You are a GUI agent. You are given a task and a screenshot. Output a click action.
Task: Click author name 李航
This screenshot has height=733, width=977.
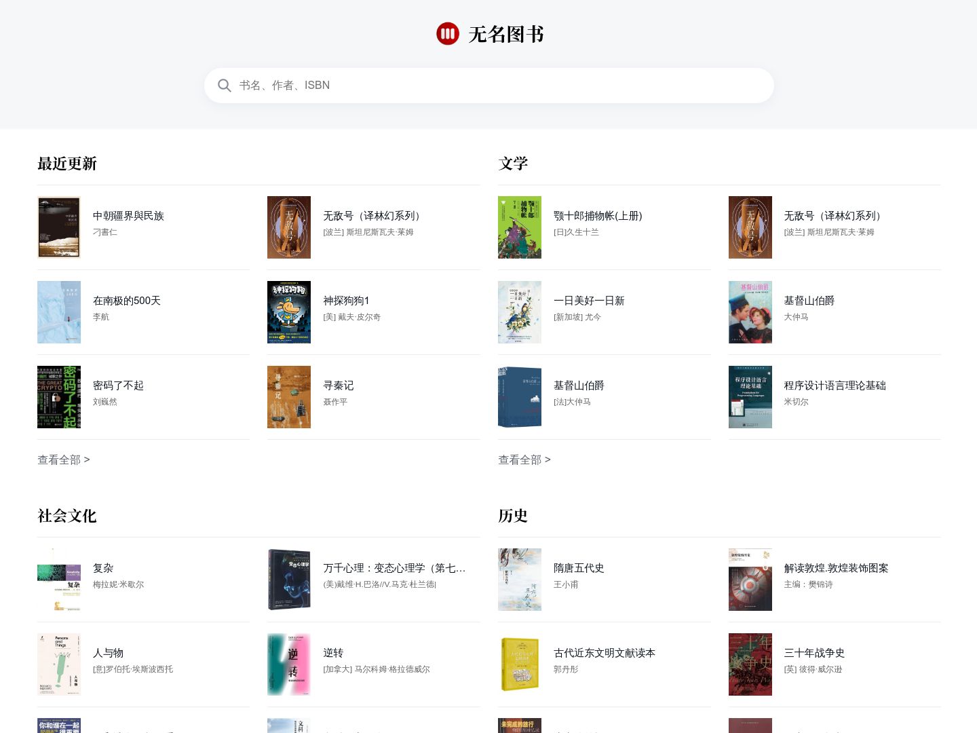[101, 317]
